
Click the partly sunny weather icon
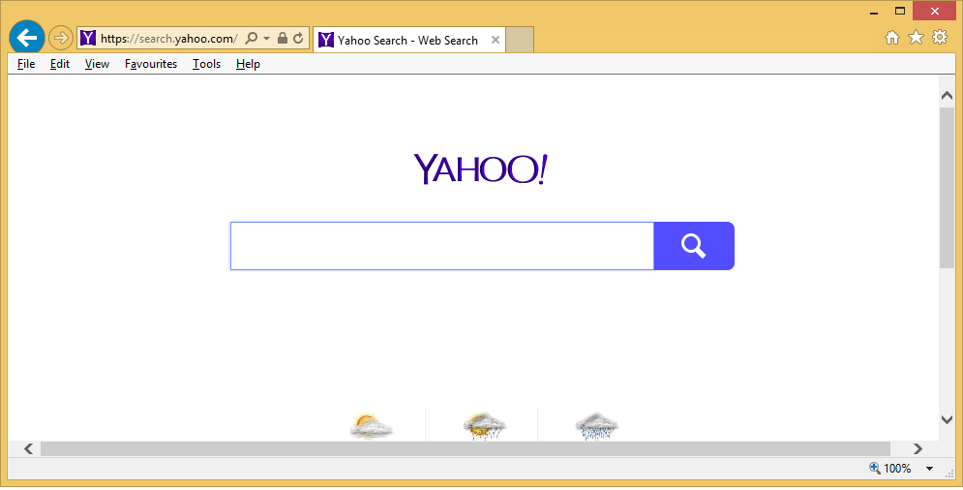(x=371, y=426)
